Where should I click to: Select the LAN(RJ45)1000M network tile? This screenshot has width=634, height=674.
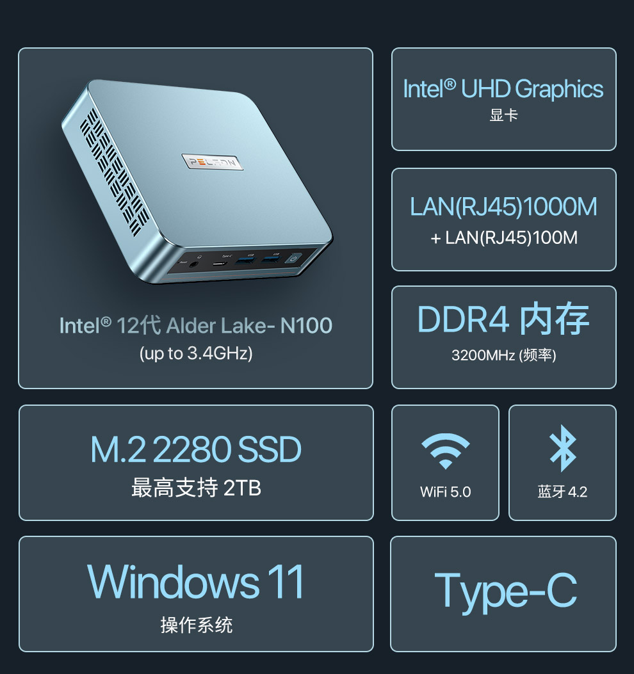coord(503,219)
